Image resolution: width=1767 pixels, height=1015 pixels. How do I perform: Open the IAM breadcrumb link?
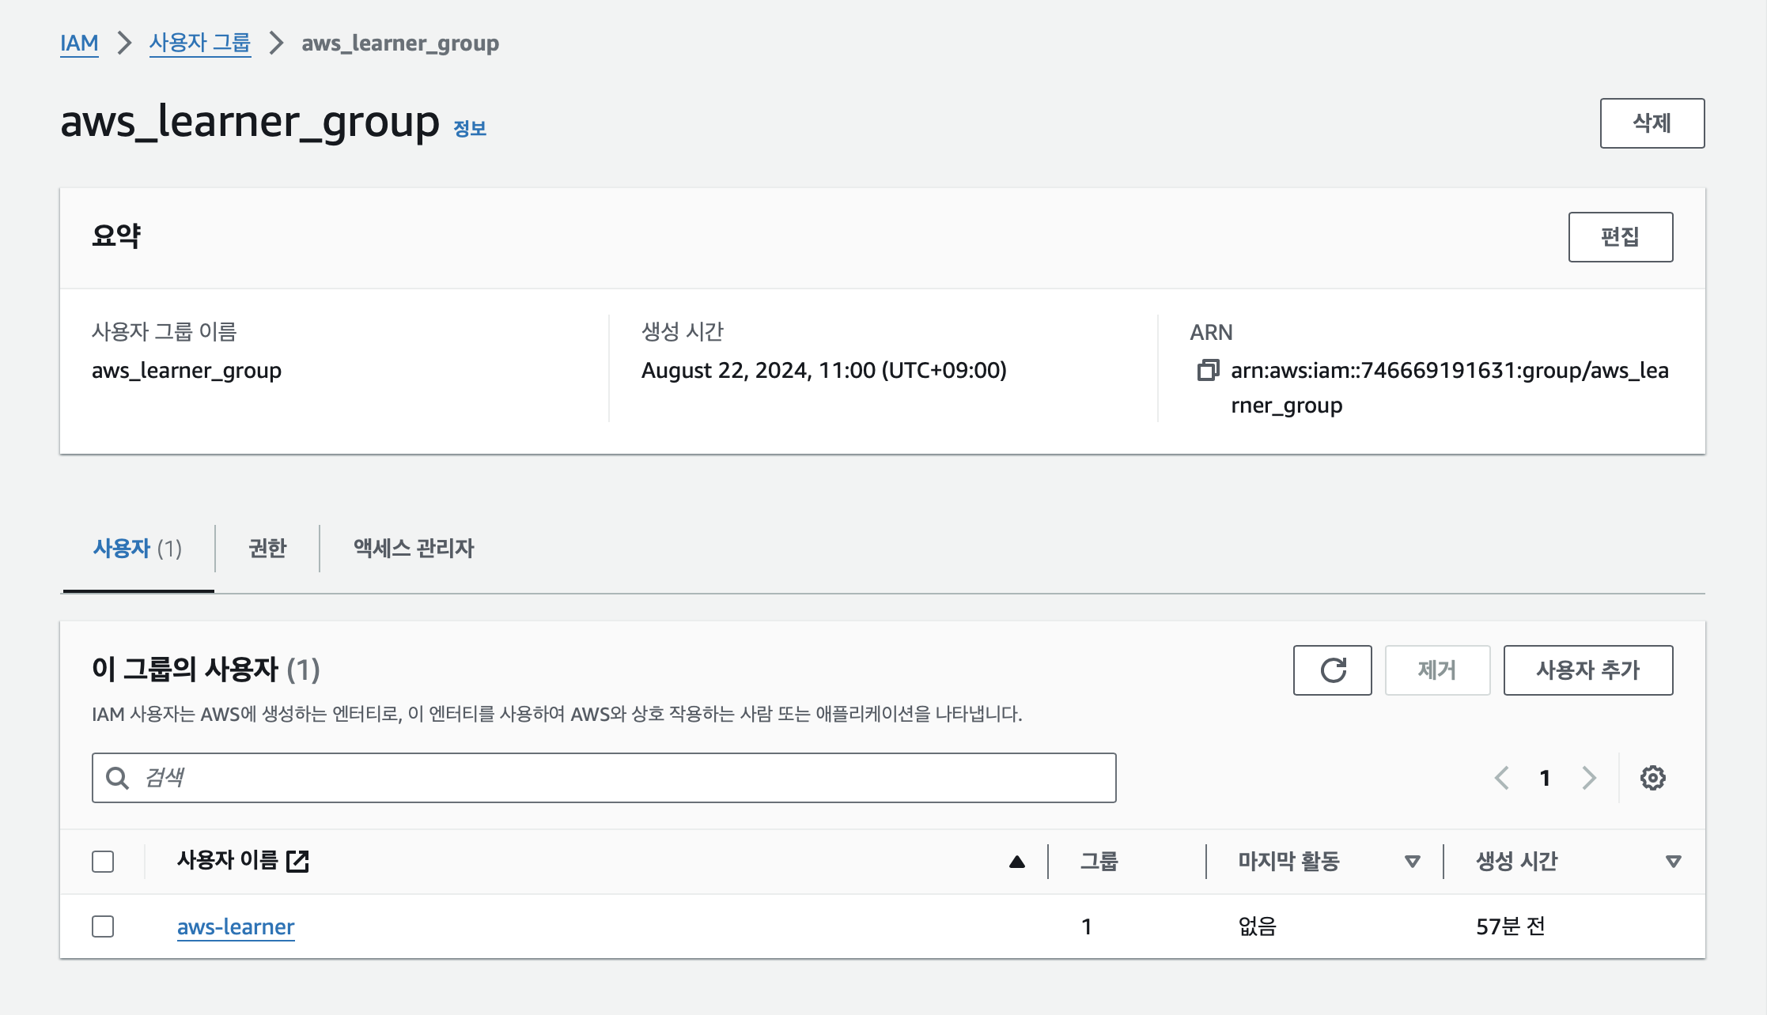click(x=79, y=43)
